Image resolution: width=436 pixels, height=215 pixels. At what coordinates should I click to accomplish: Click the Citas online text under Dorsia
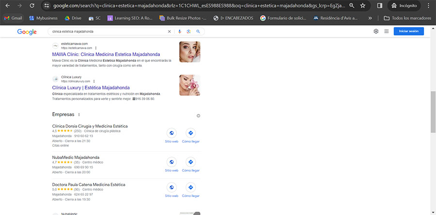pyautogui.click(x=61, y=145)
